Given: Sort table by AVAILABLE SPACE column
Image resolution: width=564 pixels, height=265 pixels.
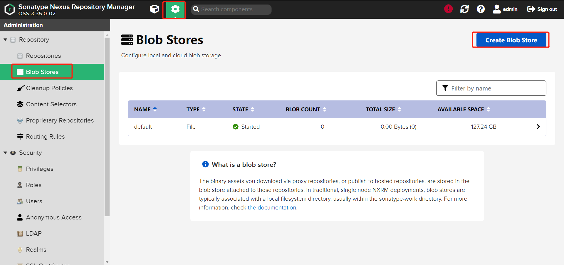Looking at the screenshot, I should (x=464, y=109).
